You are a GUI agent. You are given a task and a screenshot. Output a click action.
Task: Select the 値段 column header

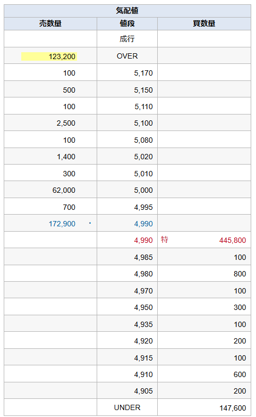(x=127, y=23)
